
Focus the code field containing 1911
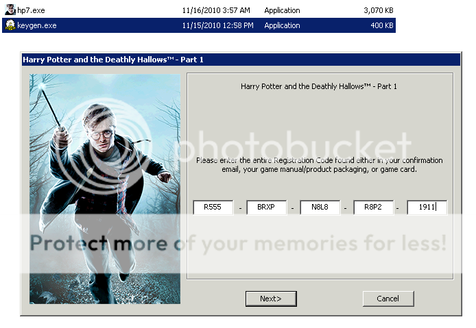pyautogui.click(x=427, y=207)
